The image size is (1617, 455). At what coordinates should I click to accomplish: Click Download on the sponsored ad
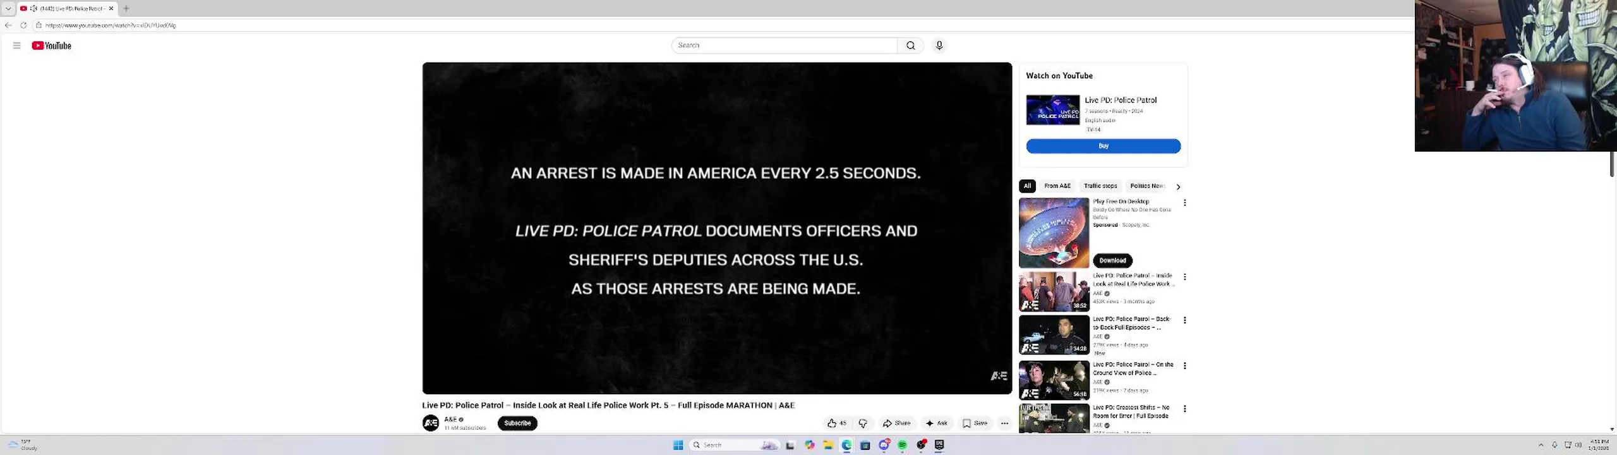click(1112, 260)
